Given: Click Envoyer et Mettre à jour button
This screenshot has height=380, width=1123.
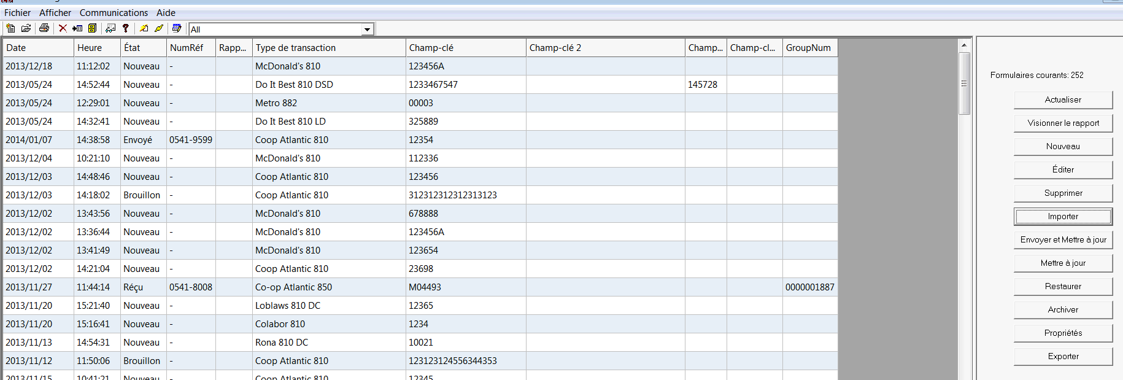Looking at the screenshot, I should [1063, 240].
